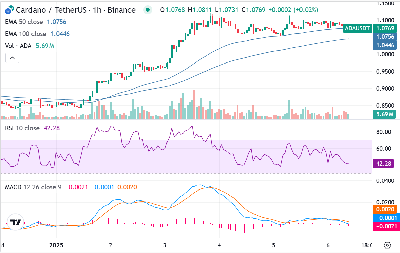
Task: Click the 1.0446 EMA 100 price tag
Action: point(385,45)
